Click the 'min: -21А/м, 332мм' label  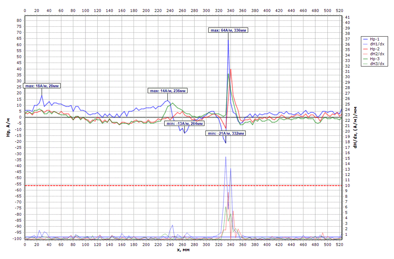(x=227, y=133)
